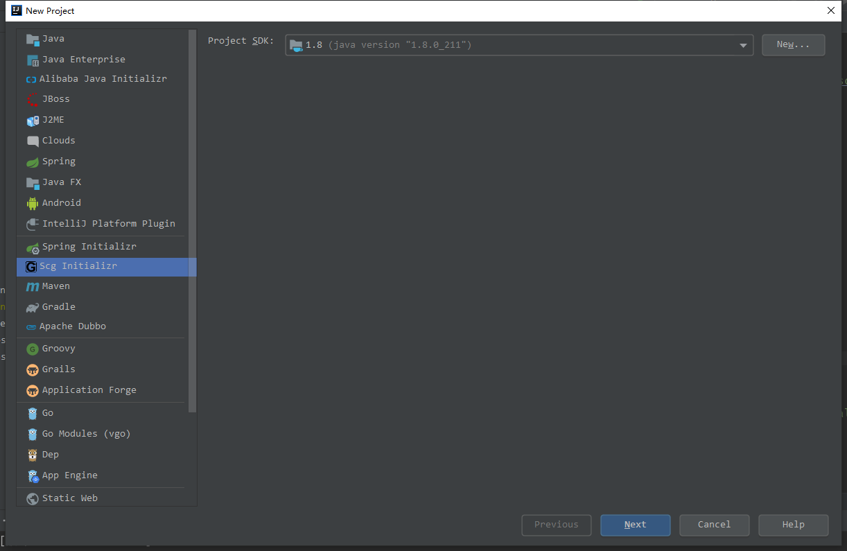Screen dimensions: 847x551
Task: Open the Help button
Action: (793, 525)
